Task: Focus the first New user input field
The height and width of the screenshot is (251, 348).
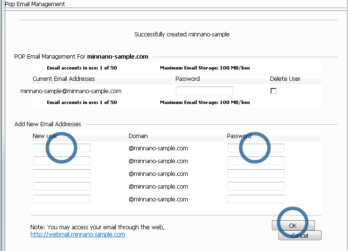Action: tap(61, 148)
